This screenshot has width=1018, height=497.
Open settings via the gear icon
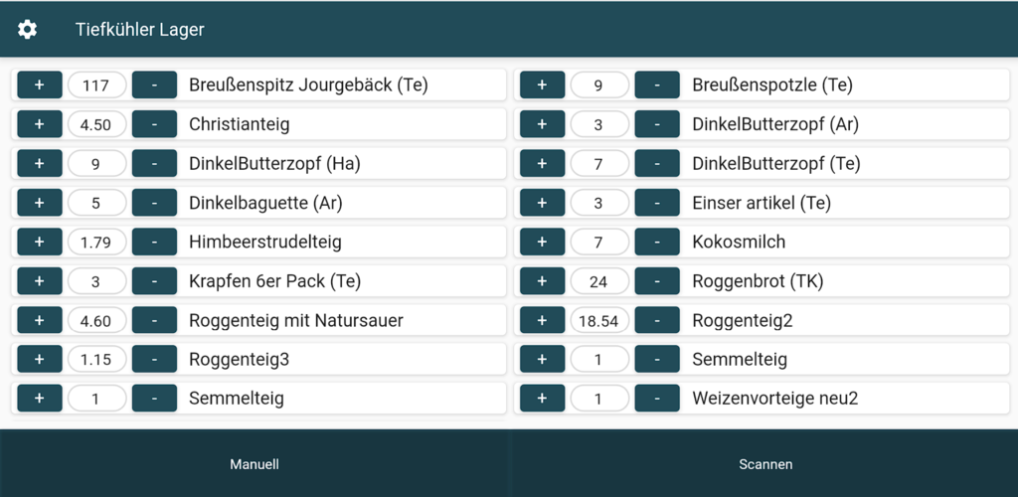(x=27, y=29)
